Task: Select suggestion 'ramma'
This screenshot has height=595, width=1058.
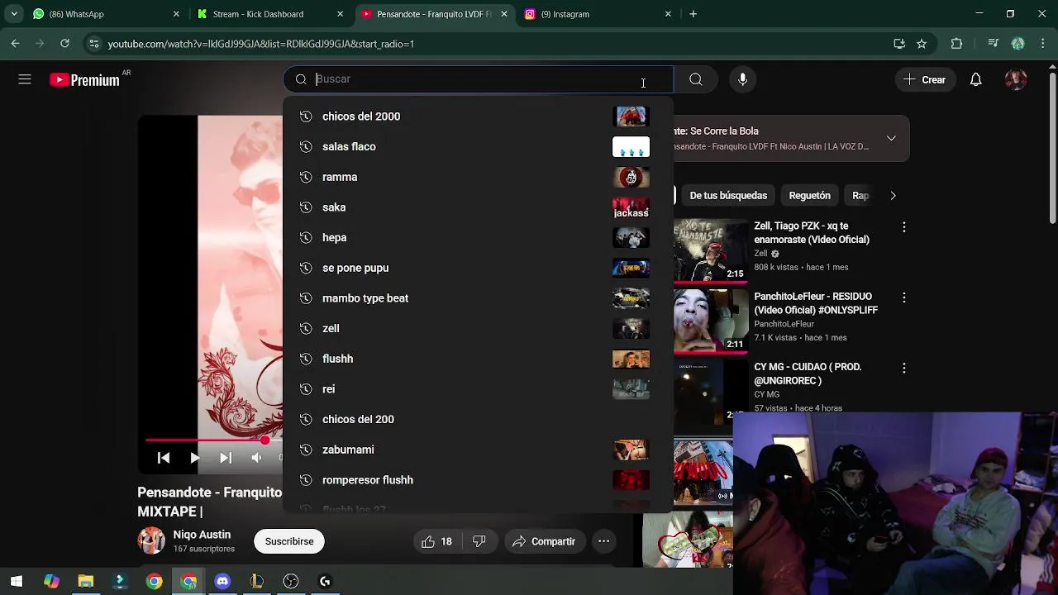Action: pyautogui.click(x=478, y=177)
